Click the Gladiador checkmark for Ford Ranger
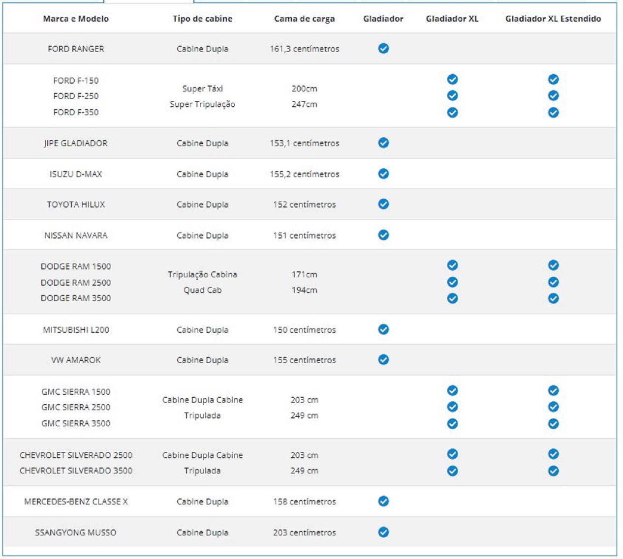 pyautogui.click(x=383, y=48)
